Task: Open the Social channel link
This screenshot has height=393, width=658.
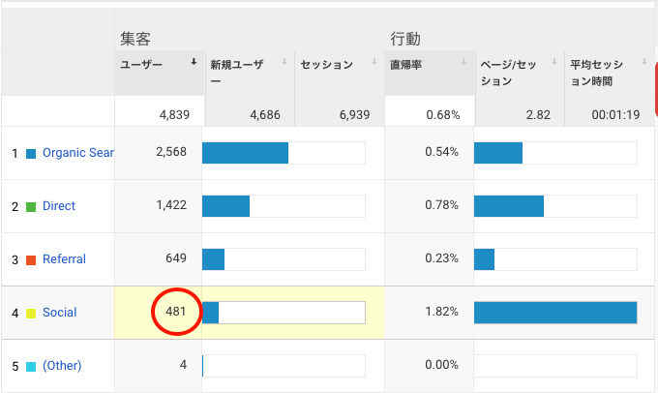Action: 60,313
